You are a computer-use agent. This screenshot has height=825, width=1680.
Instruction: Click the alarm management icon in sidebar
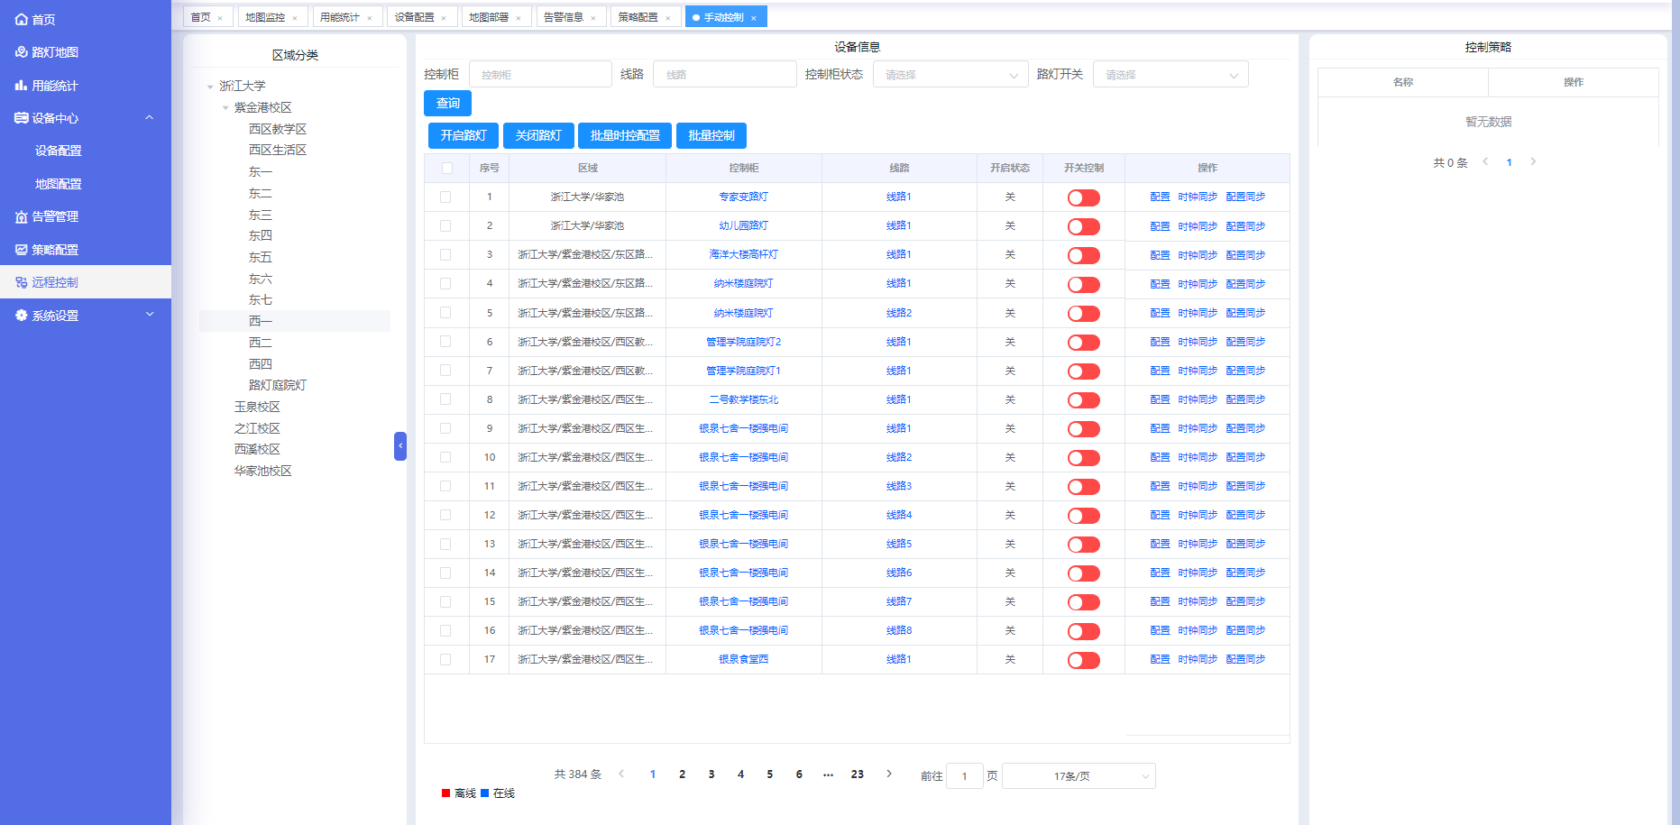click(22, 217)
